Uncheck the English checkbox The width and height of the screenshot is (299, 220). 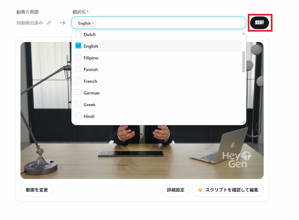(78, 46)
